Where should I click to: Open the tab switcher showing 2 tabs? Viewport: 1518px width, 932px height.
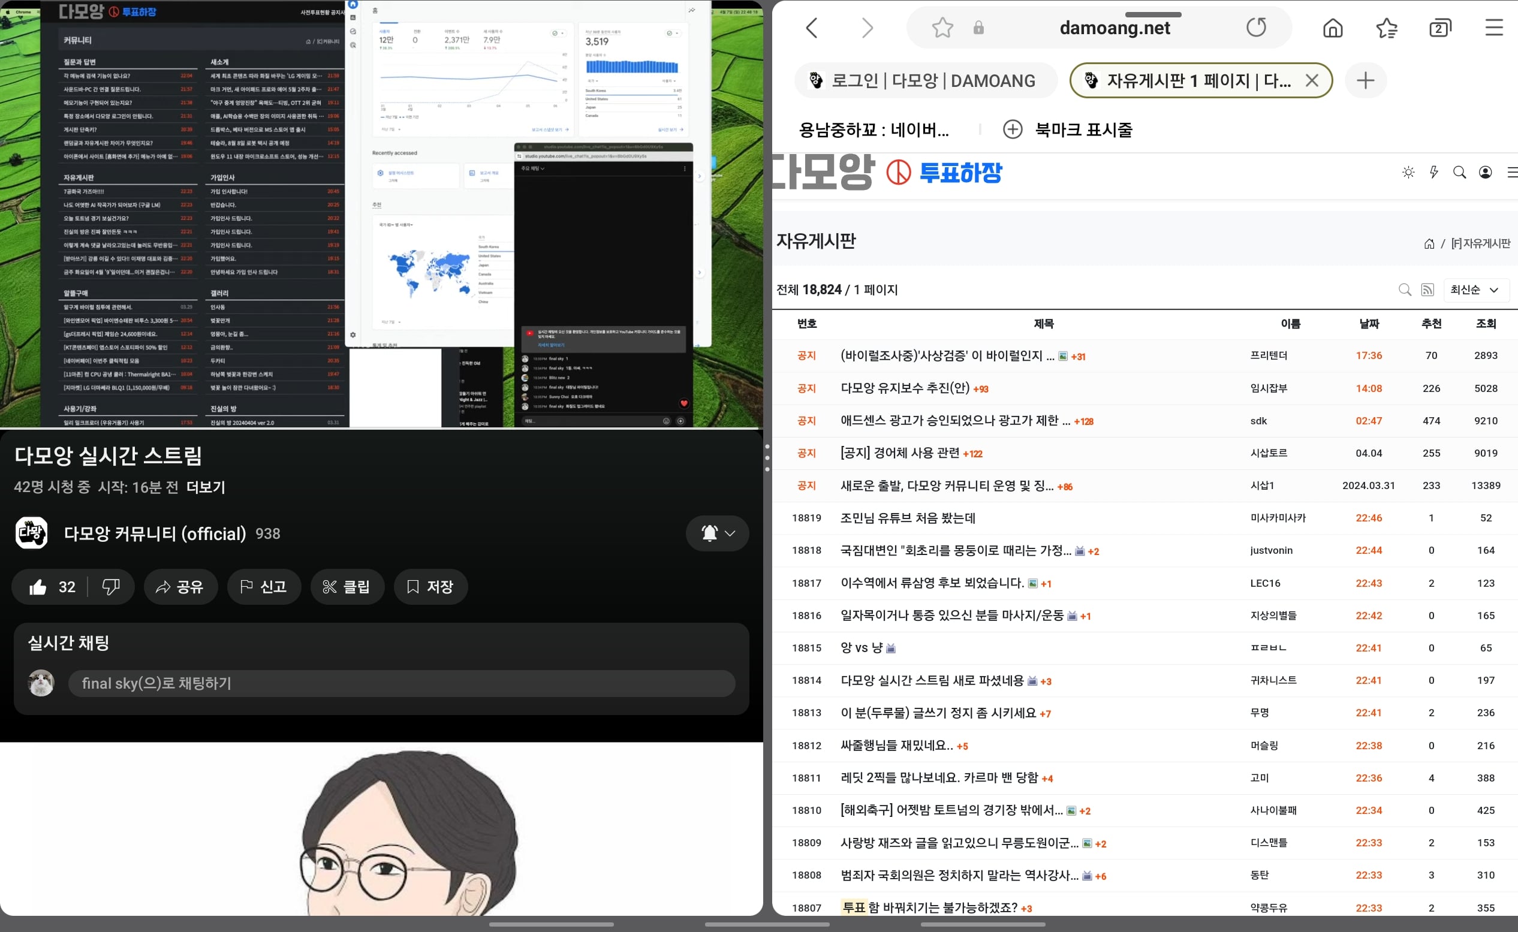[x=1439, y=28]
